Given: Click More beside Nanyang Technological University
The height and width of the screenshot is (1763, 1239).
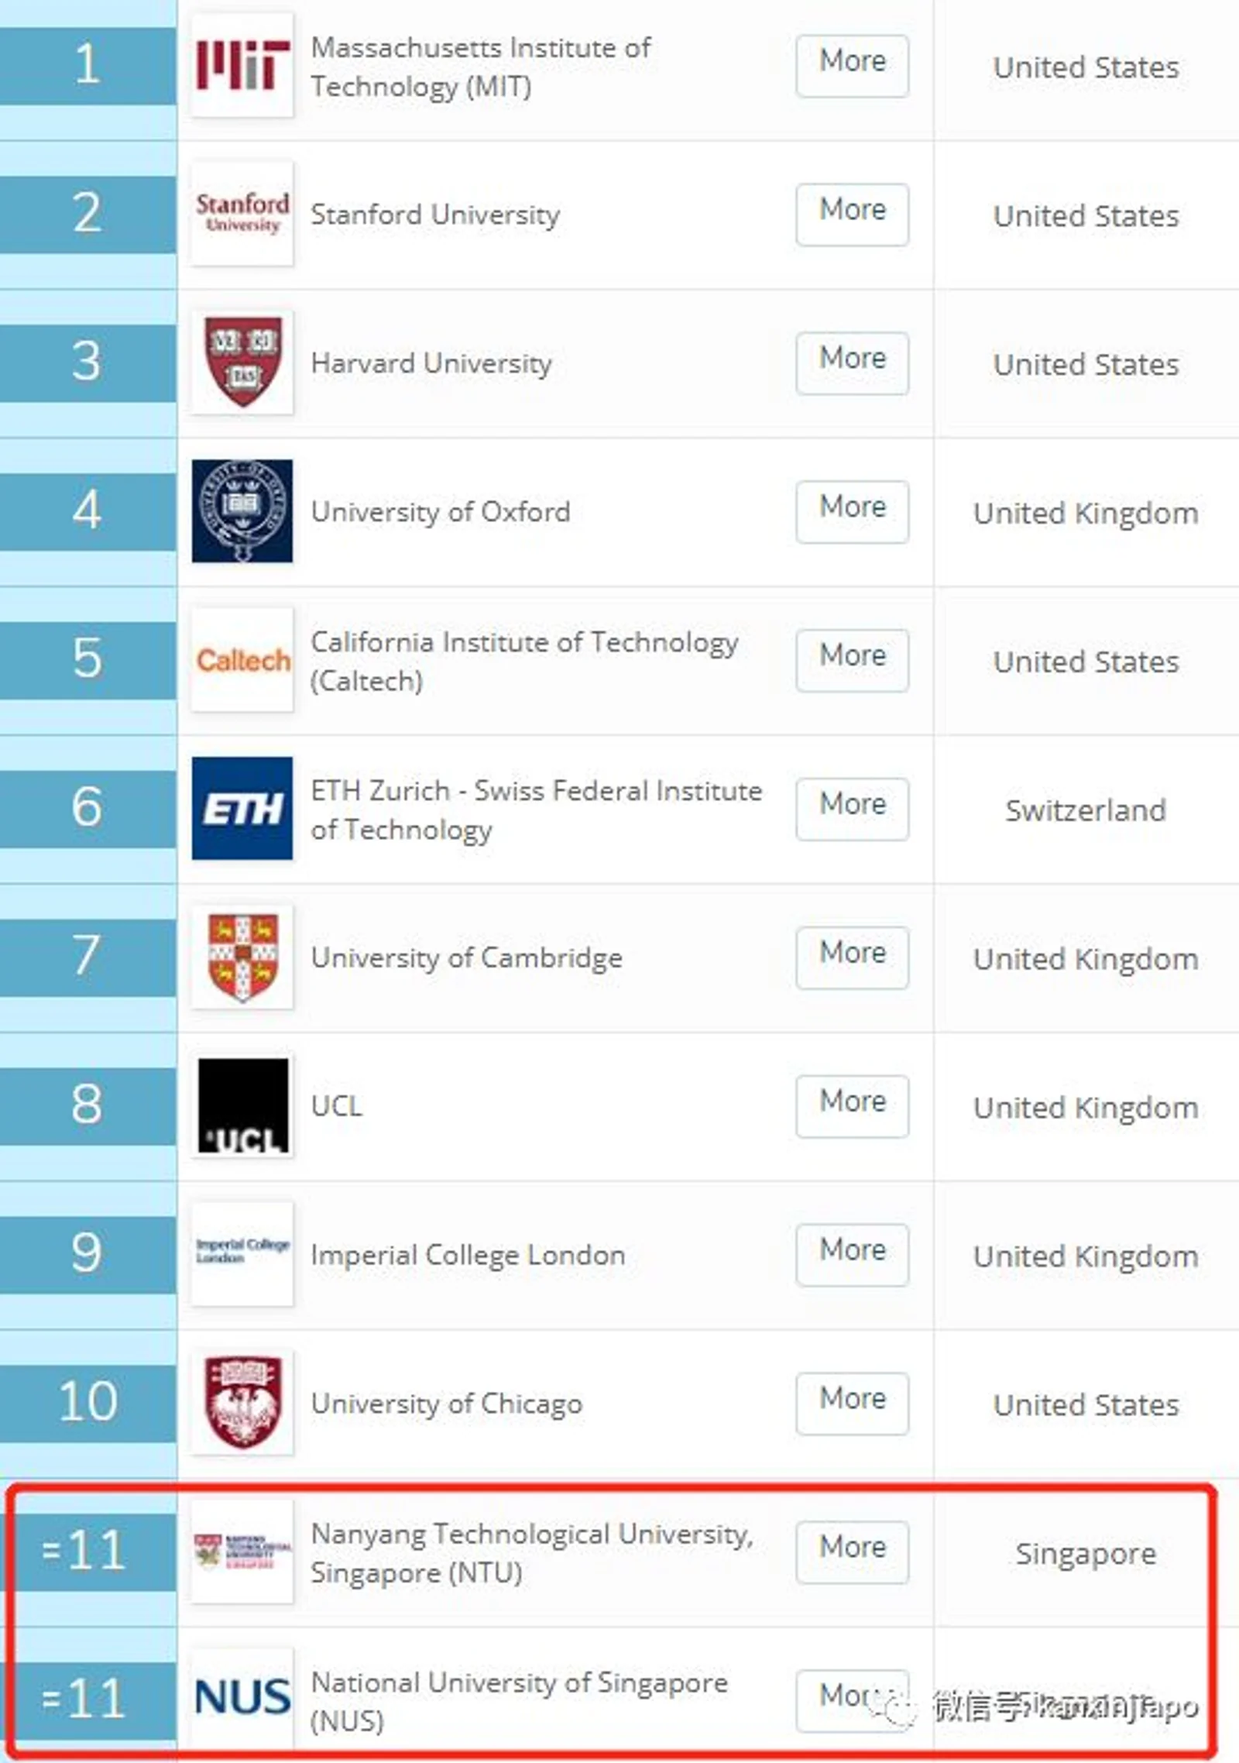Looking at the screenshot, I should pyautogui.click(x=853, y=1552).
